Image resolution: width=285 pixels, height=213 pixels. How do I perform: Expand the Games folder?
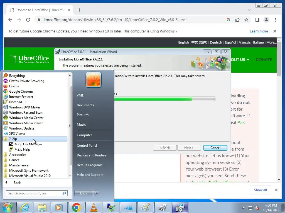coord(14,160)
